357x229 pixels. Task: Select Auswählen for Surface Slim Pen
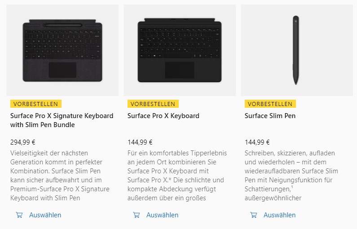pyautogui.click(x=280, y=215)
